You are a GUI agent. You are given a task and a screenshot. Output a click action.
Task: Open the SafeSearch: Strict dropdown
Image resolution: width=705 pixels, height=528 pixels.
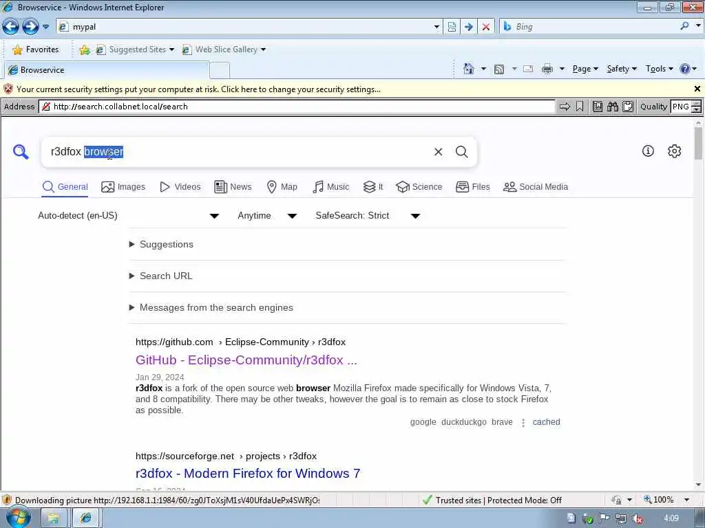[x=368, y=215]
